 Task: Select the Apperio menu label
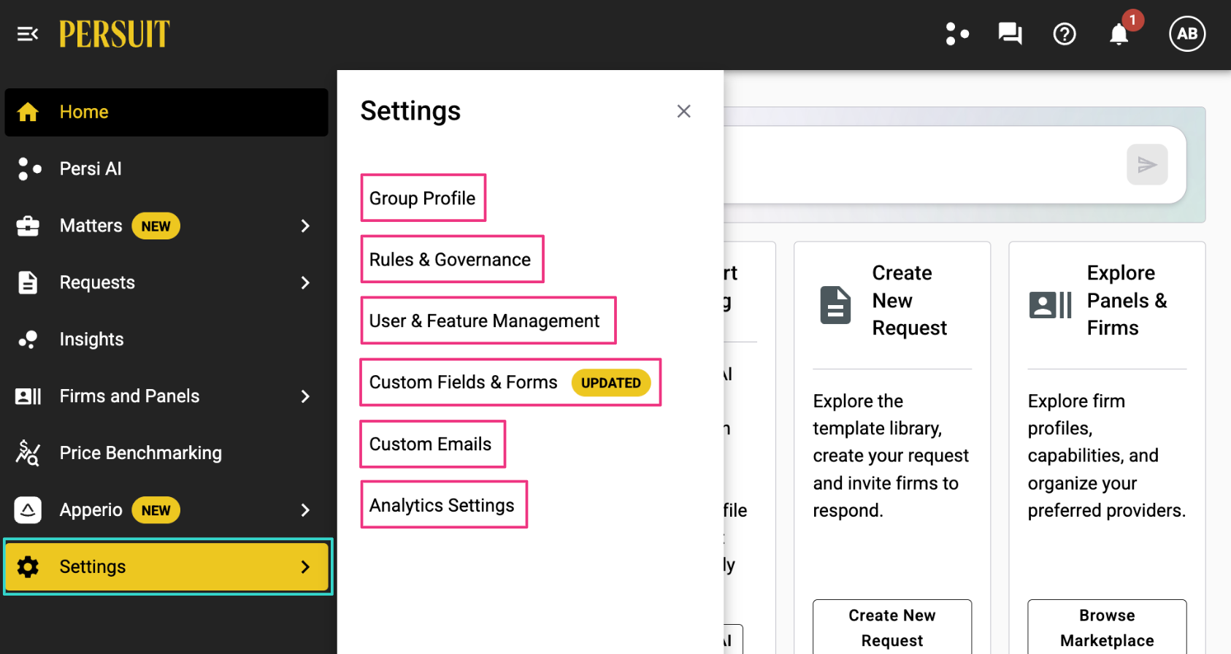[x=91, y=510]
